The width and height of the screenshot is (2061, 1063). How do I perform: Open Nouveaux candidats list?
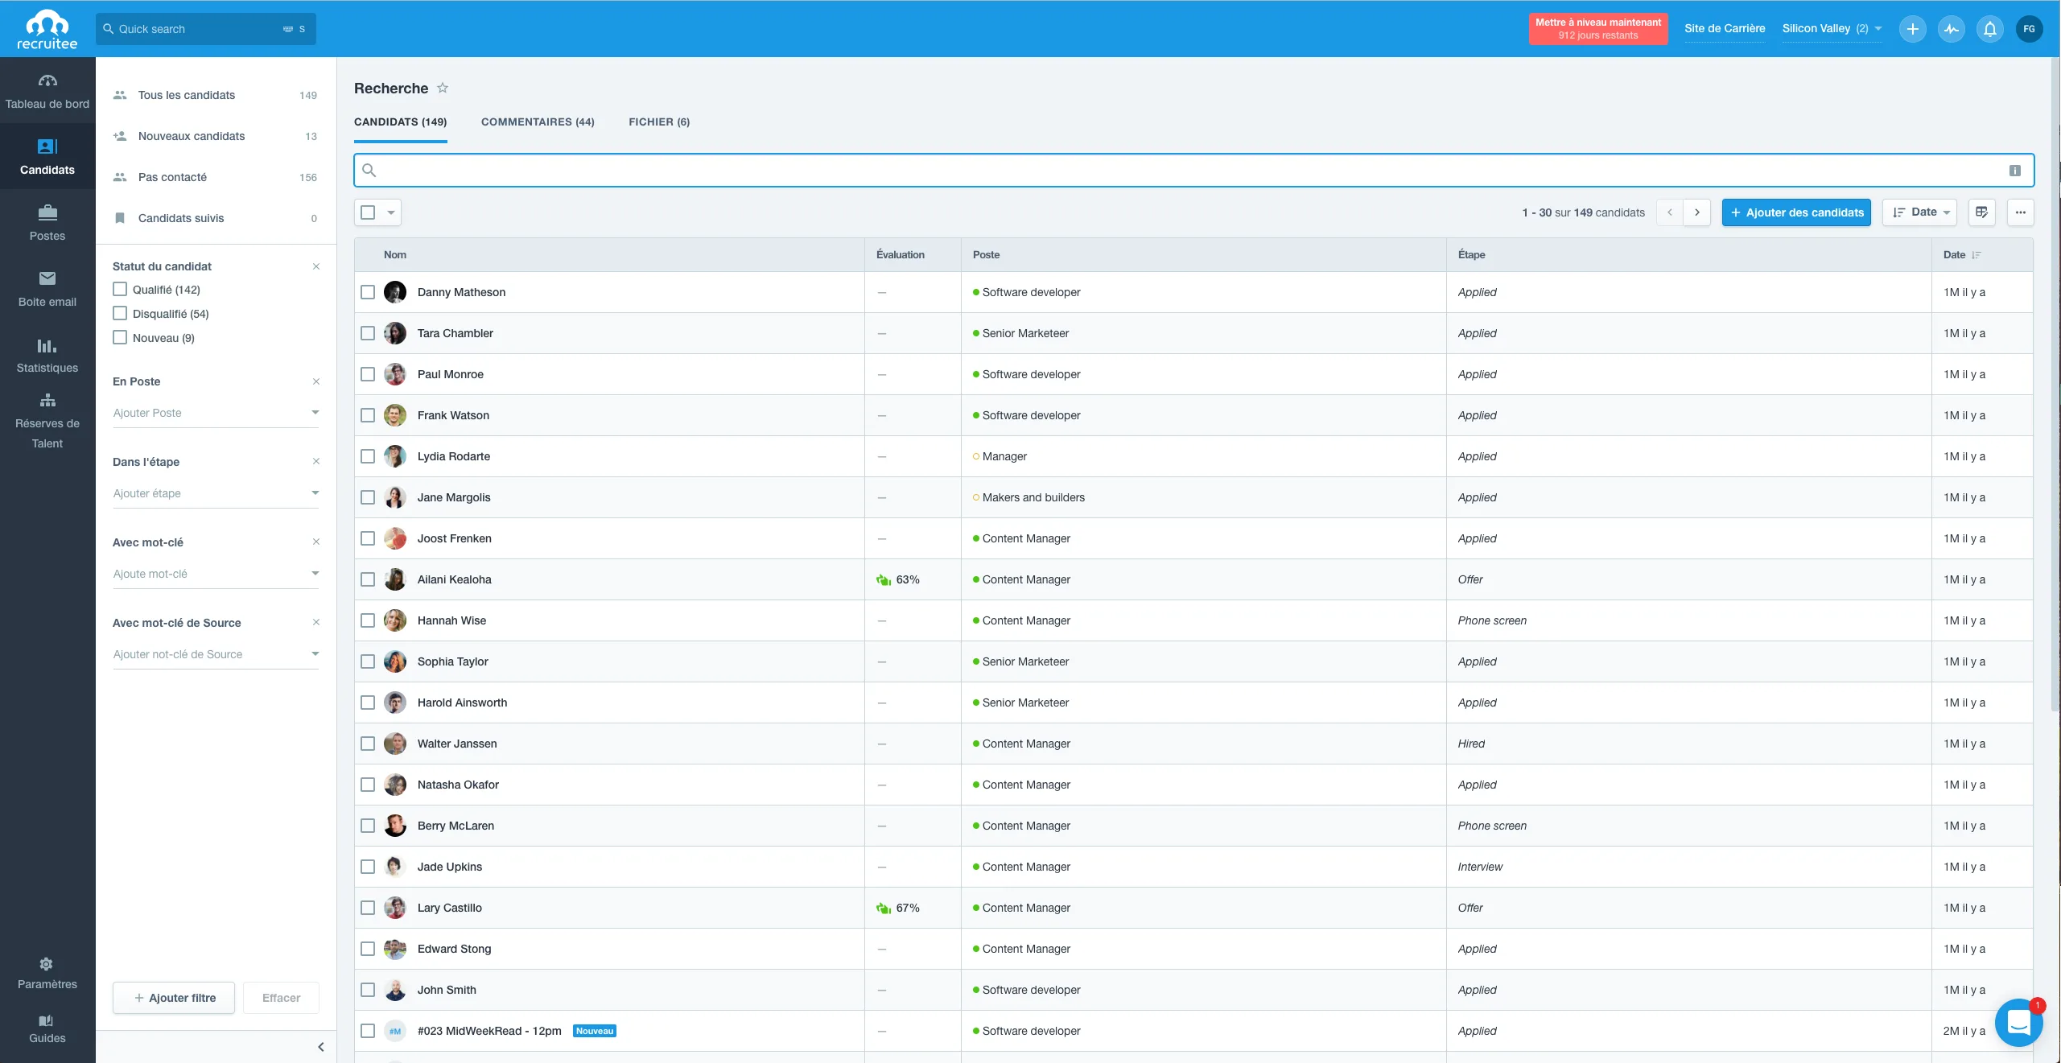[216, 136]
